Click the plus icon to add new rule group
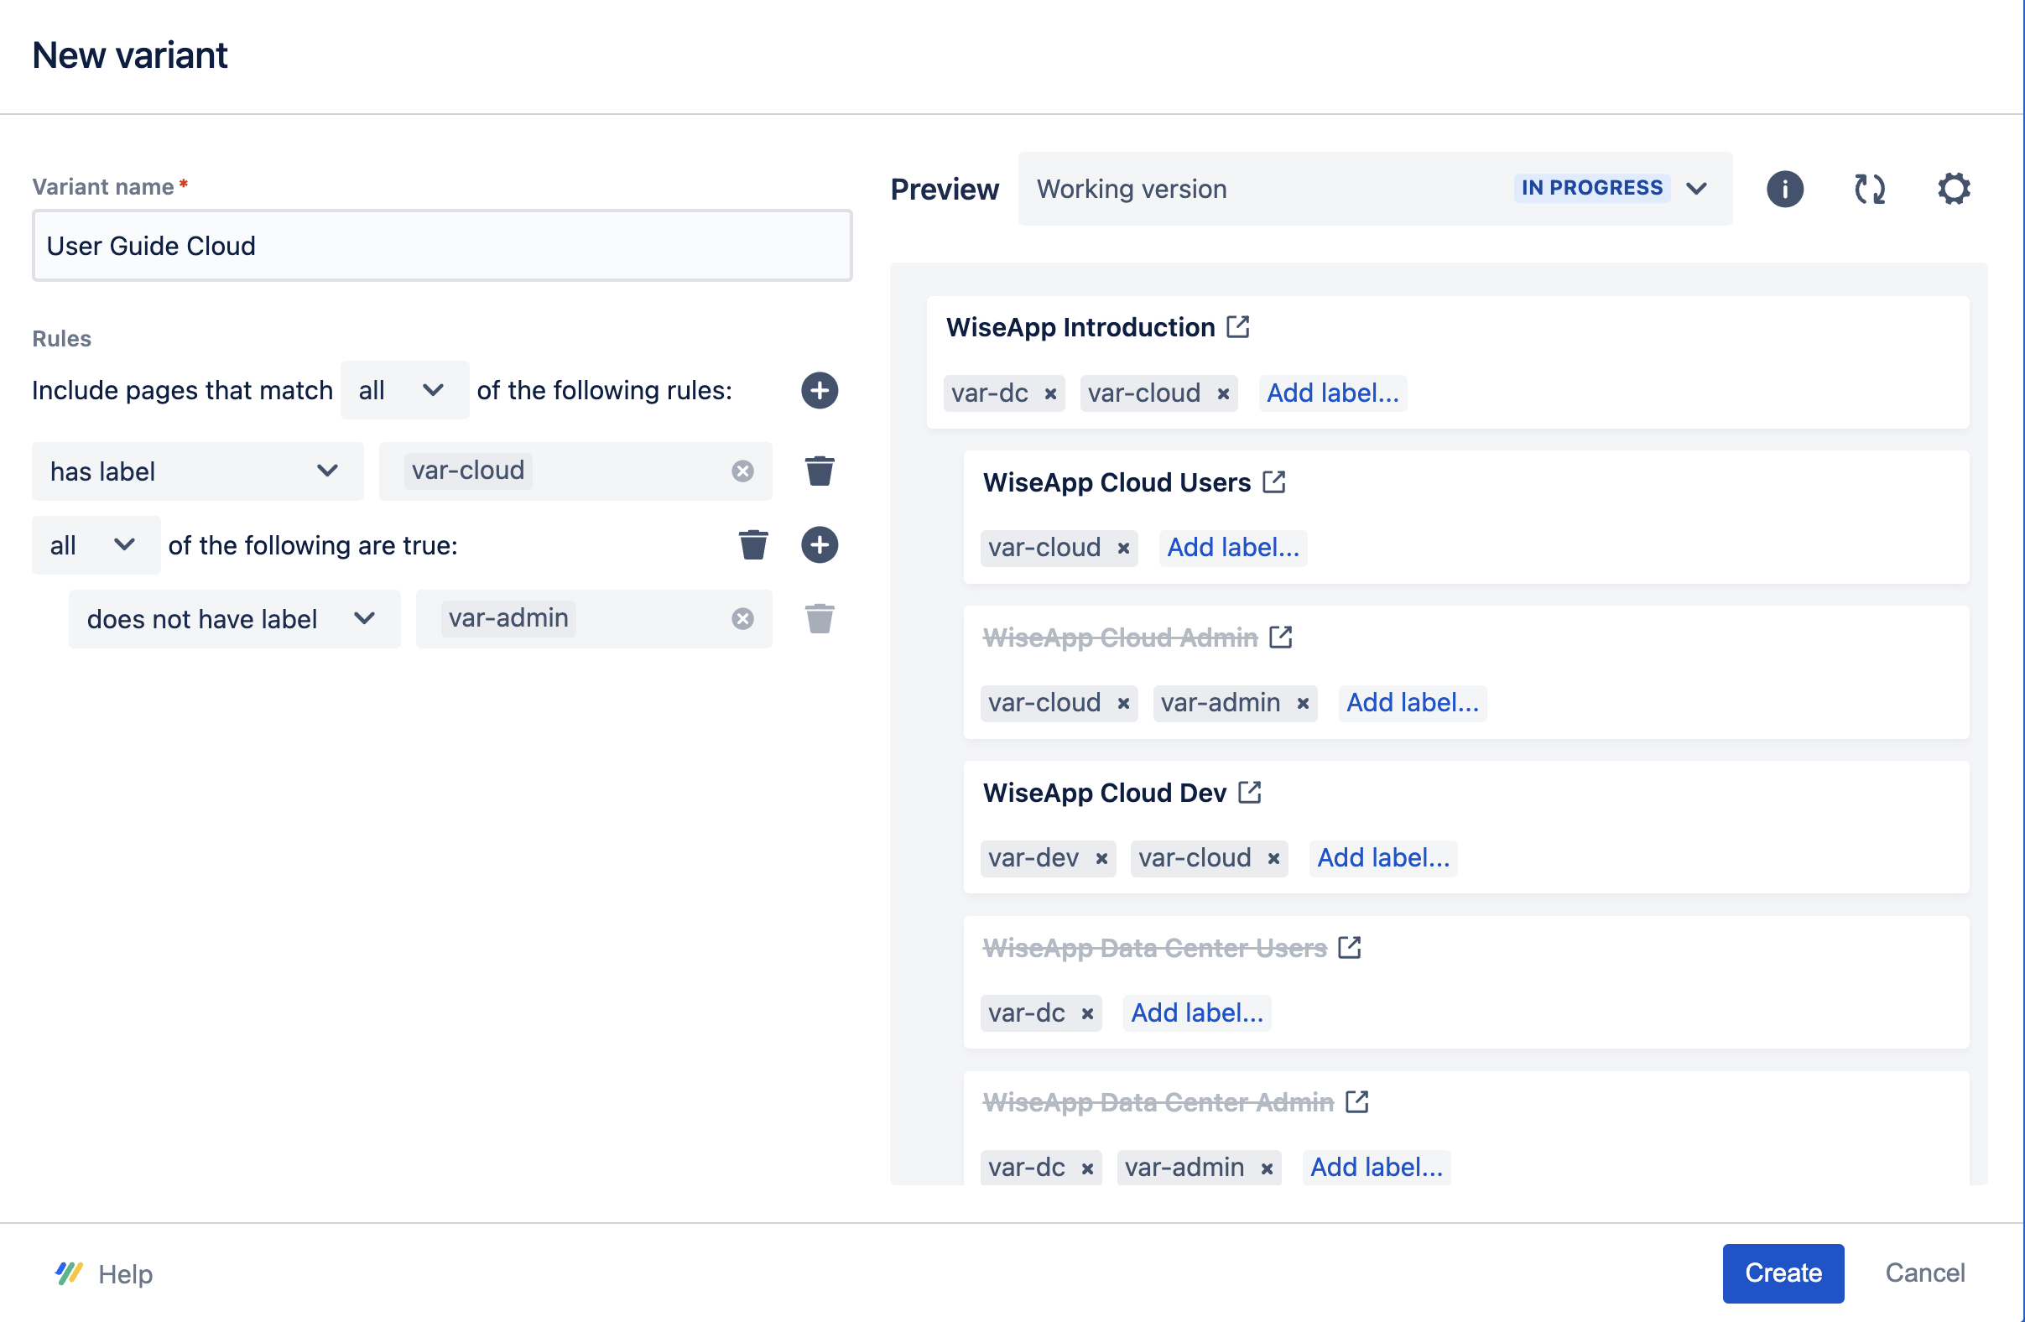 point(820,391)
